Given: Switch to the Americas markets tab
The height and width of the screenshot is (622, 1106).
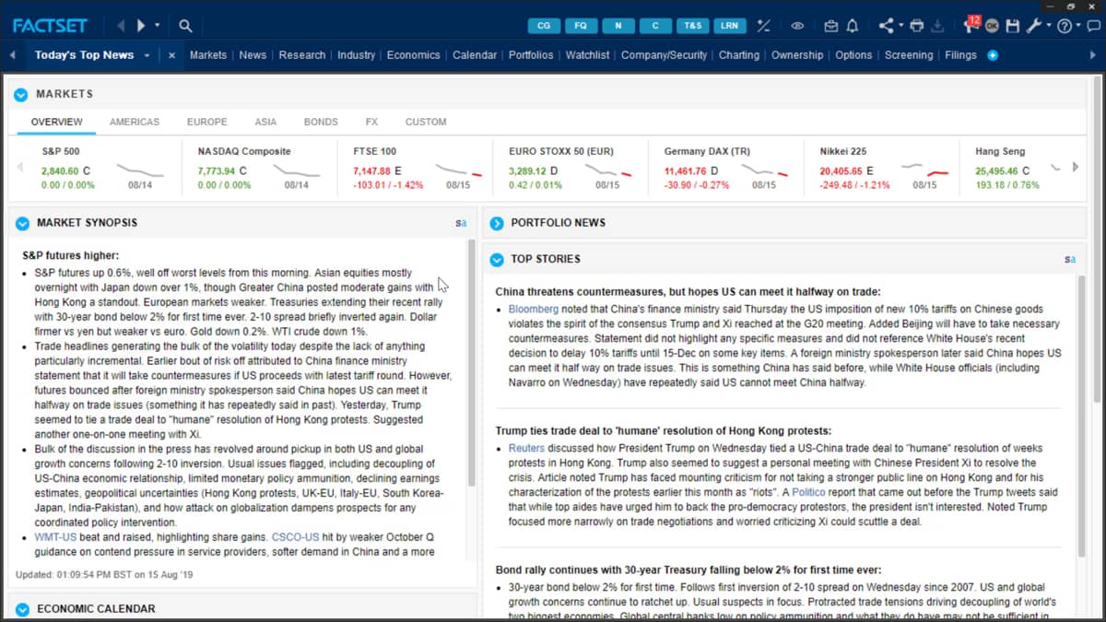Looking at the screenshot, I should click(x=135, y=122).
